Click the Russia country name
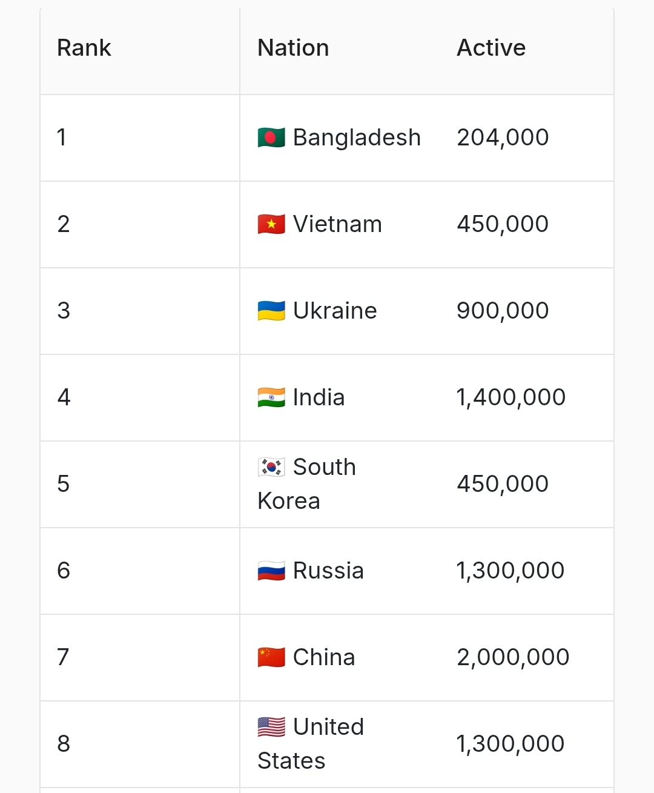This screenshot has width=654, height=793. click(x=328, y=571)
